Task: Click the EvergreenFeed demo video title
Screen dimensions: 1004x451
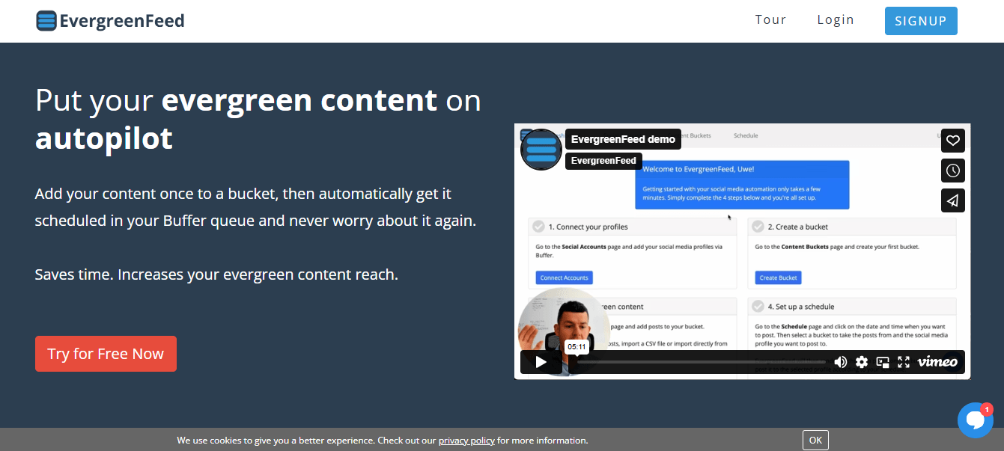Action: pyautogui.click(x=623, y=139)
